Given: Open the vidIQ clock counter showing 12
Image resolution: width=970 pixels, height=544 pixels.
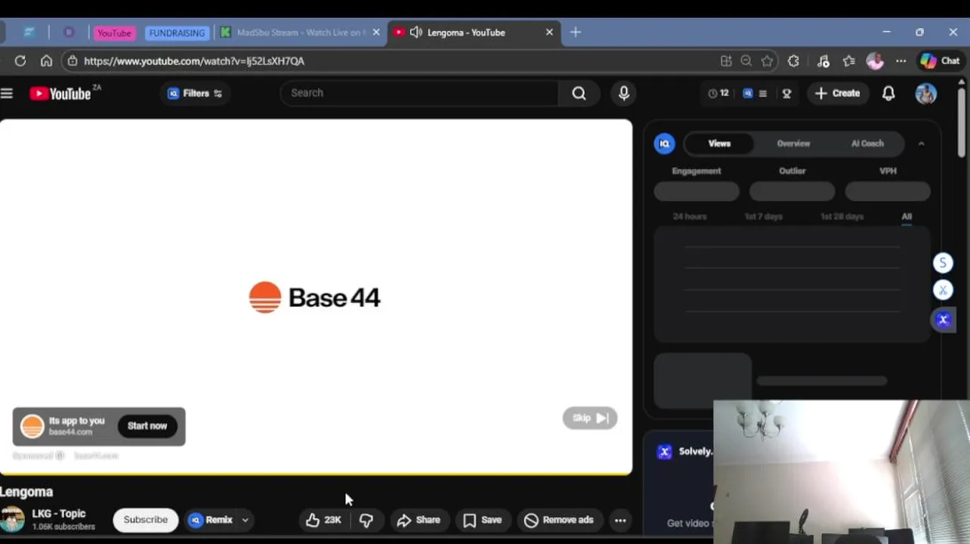Looking at the screenshot, I should click(x=718, y=93).
